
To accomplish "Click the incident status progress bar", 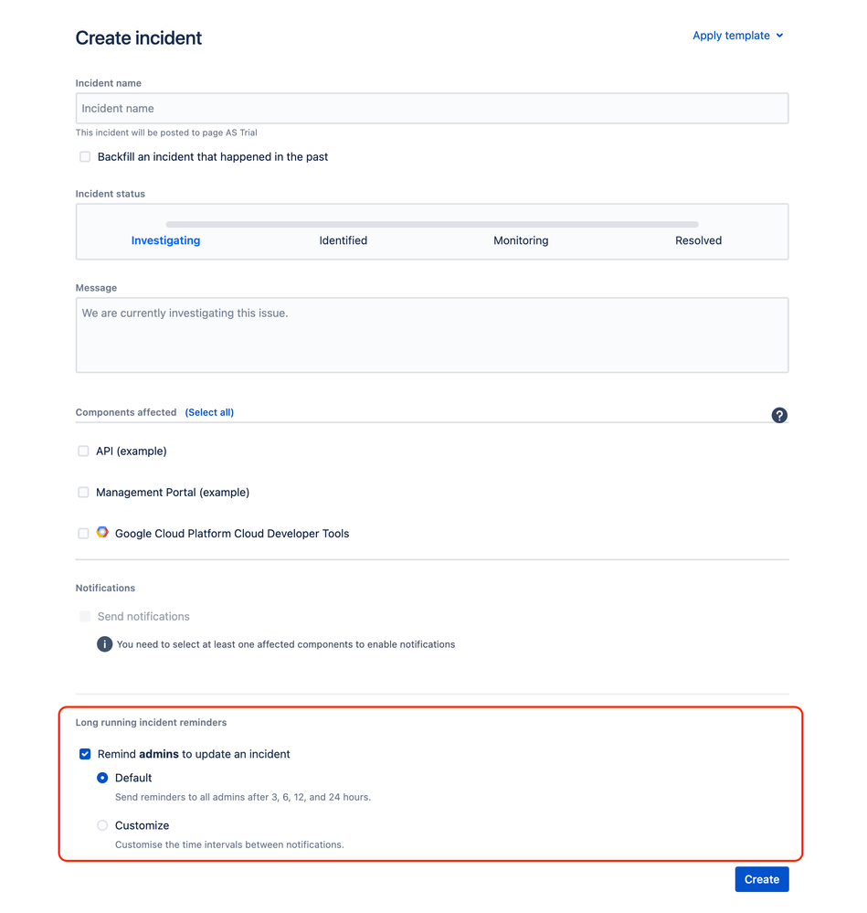I will pyautogui.click(x=432, y=224).
